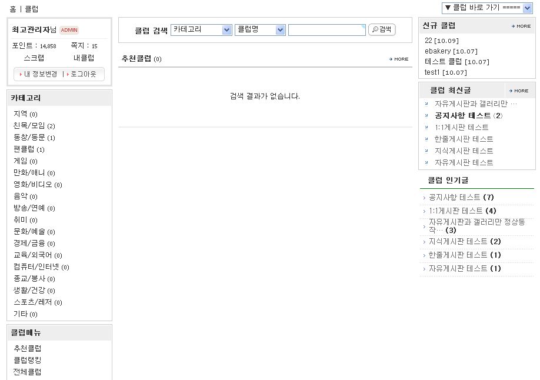The width and height of the screenshot is (540, 380).
Task: Open 내클럽 link in profile box
Action: pyautogui.click(x=84, y=58)
